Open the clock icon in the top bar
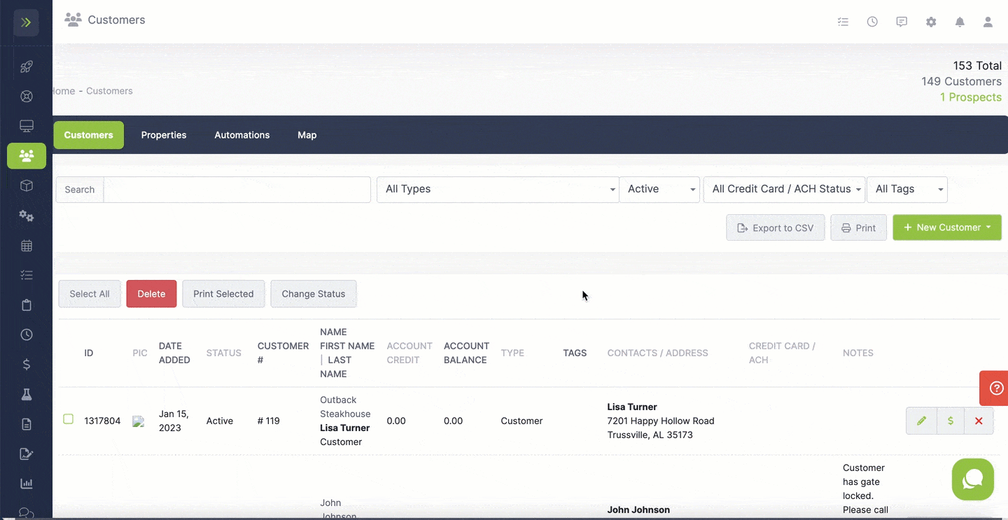This screenshot has height=520, width=1008. (872, 22)
